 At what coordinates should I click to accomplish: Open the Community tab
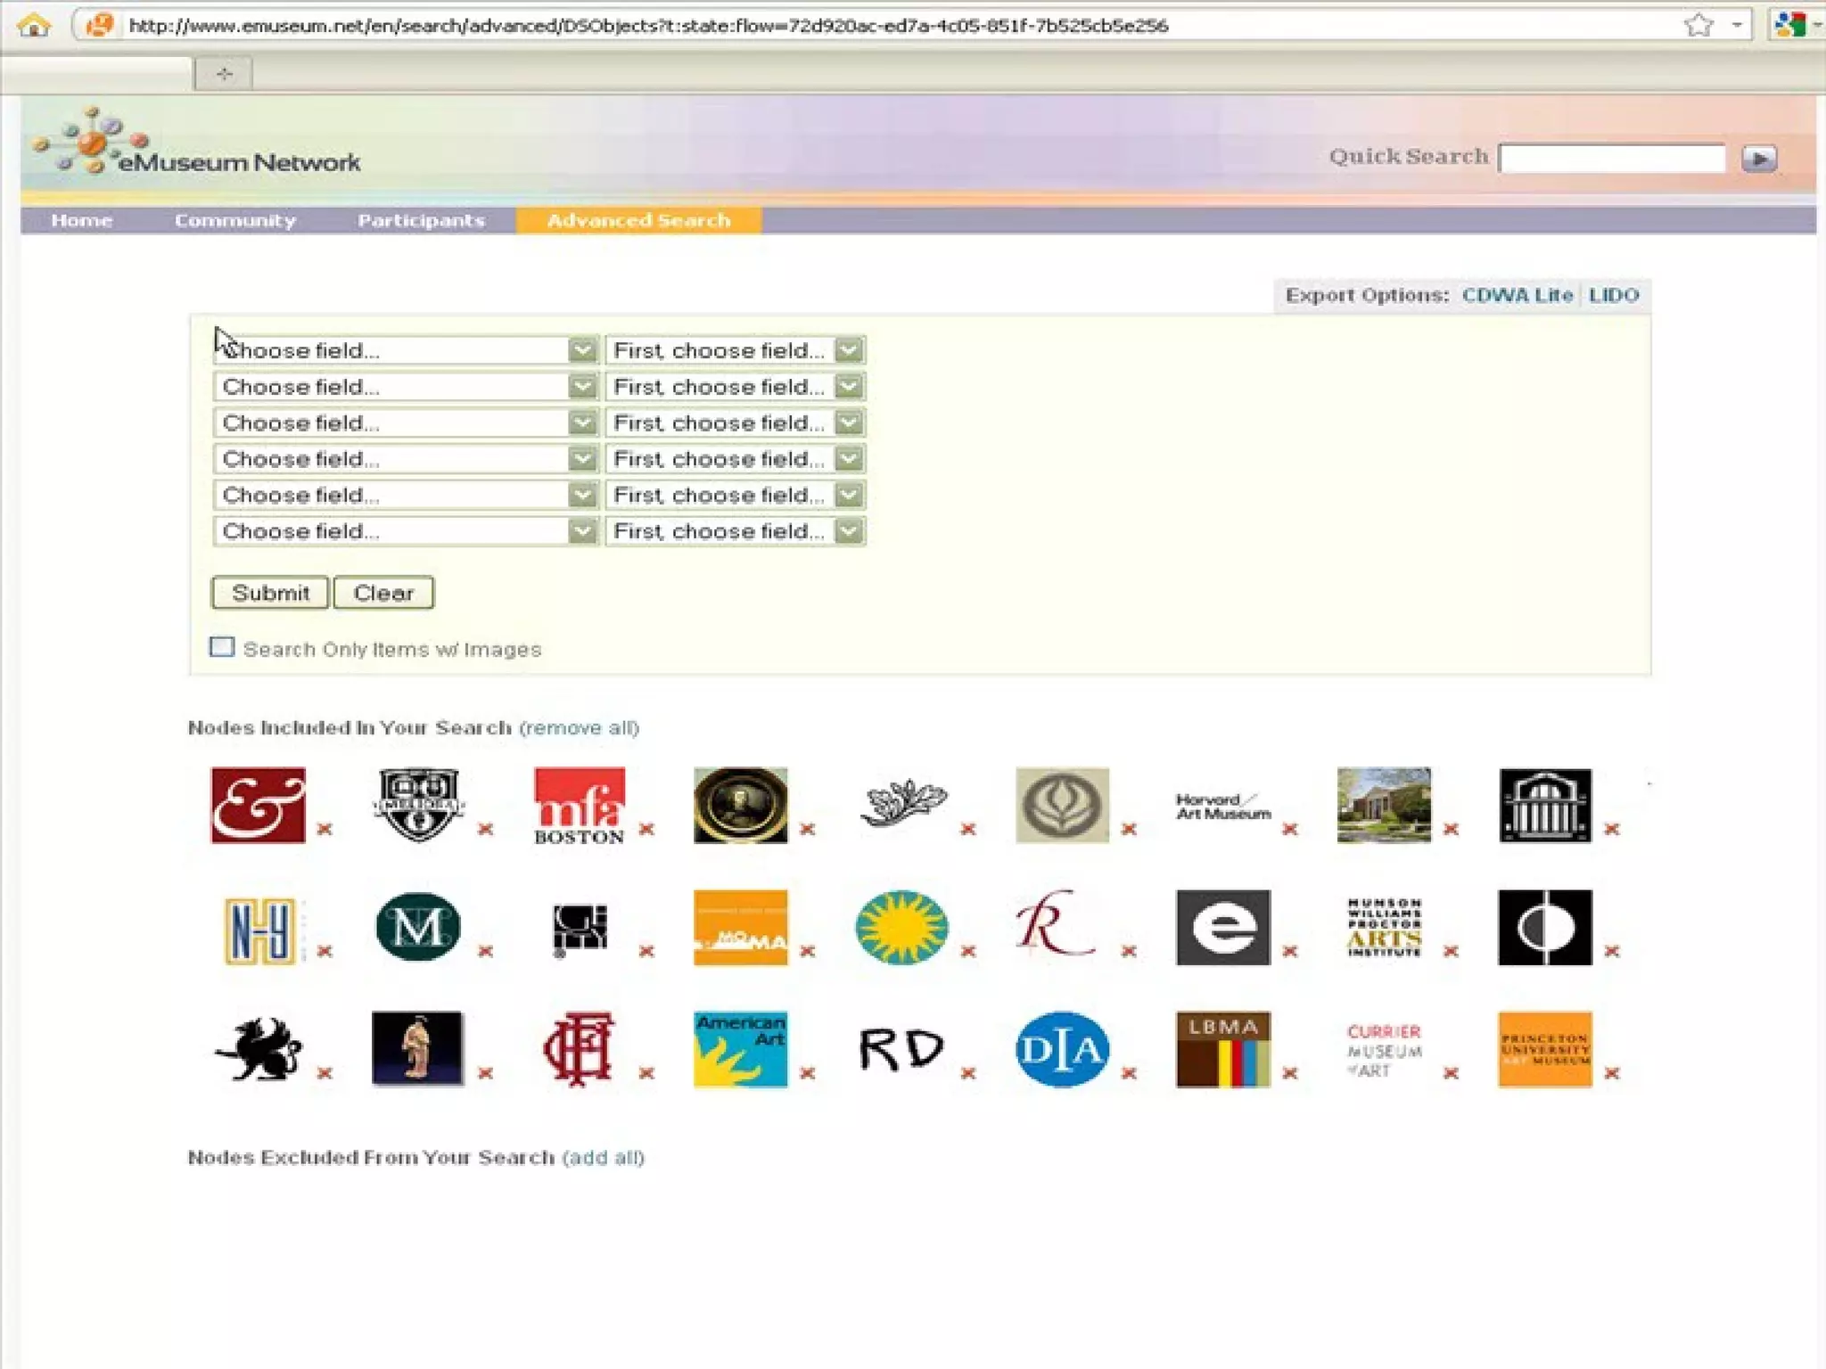click(x=235, y=220)
